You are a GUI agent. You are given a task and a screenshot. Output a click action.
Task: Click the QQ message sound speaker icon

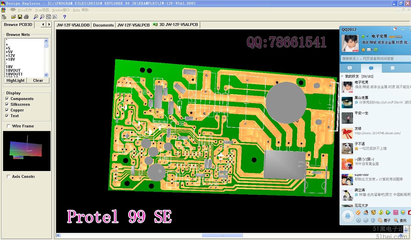coord(366,220)
